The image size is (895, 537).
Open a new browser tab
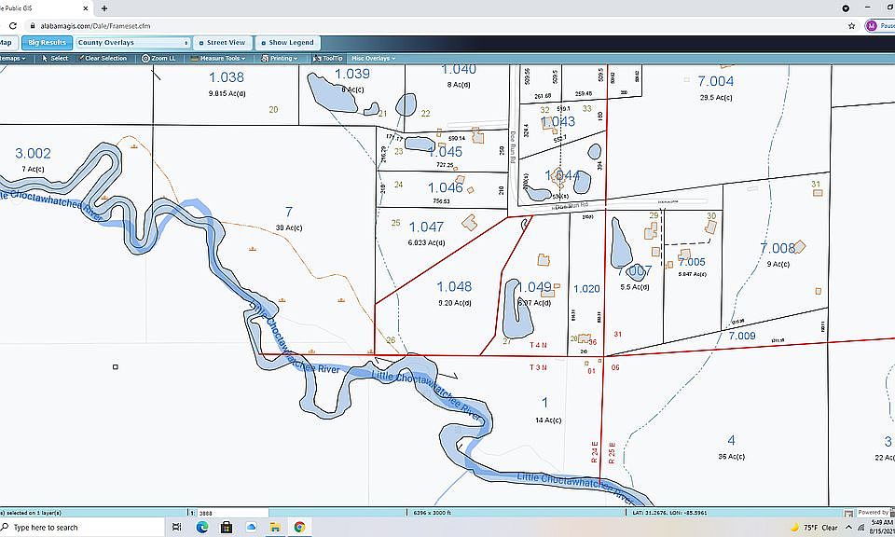tap(104, 7)
